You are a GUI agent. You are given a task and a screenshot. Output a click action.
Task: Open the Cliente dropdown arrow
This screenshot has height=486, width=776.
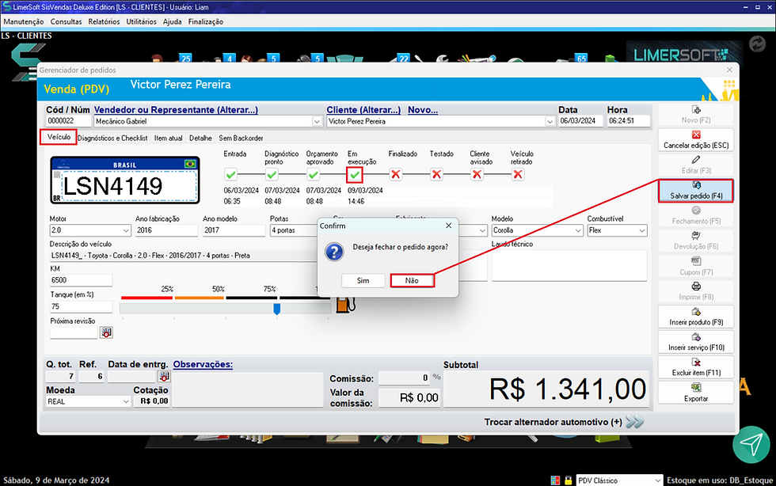550,121
